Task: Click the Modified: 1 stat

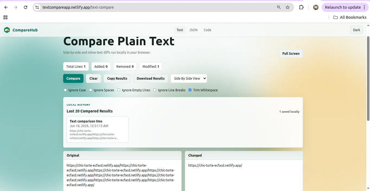Action: click(x=151, y=67)
